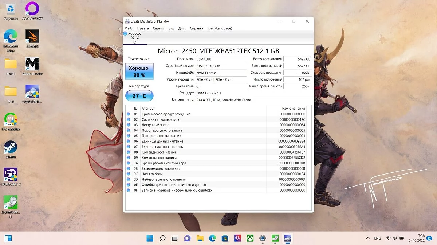Click the 27 °C temperature button

coord(139,96)
